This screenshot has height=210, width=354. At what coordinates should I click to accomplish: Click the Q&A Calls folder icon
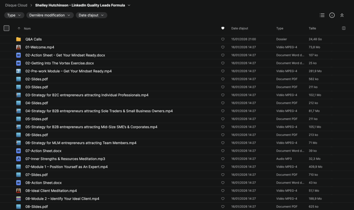(x=18, y=39)
